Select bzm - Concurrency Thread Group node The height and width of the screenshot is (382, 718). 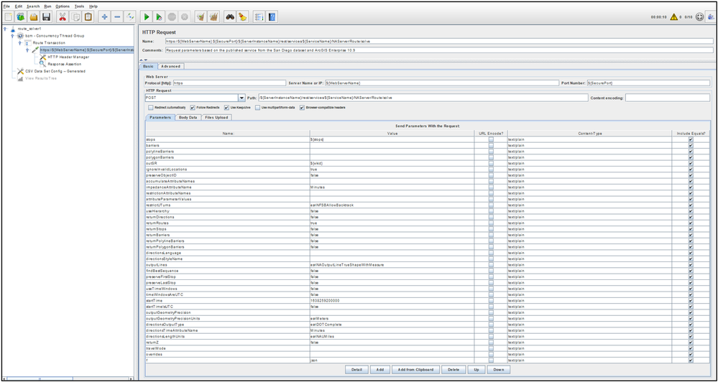tap(55, 36)
